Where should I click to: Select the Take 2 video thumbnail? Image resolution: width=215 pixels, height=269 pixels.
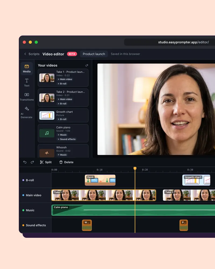[47, 98]
